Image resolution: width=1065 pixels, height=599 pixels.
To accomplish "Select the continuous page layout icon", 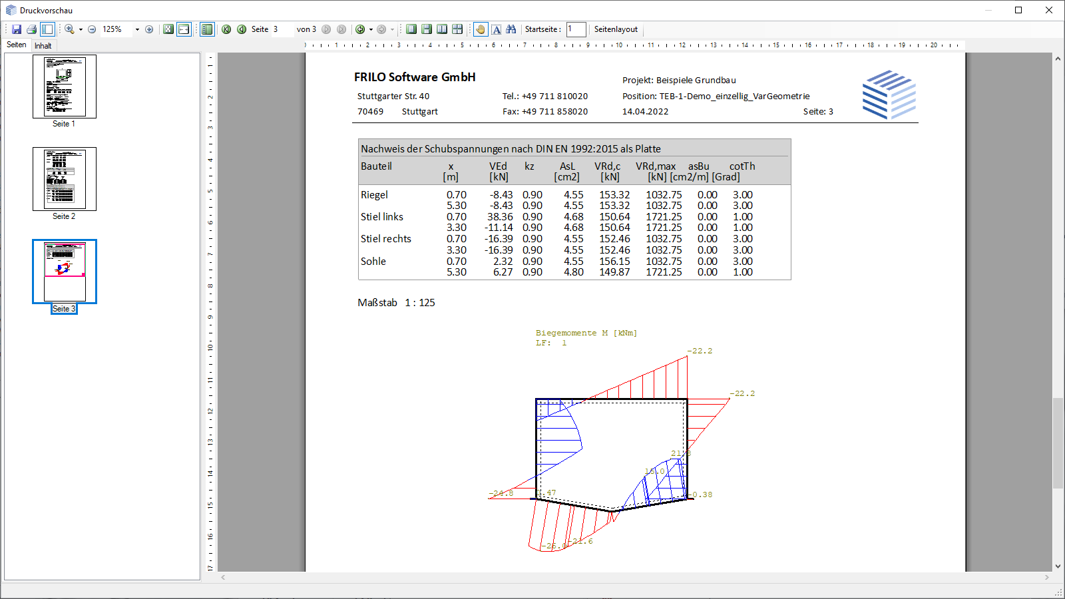I will [427, 29].
